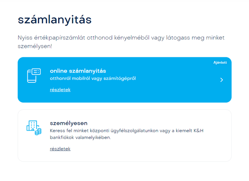Viewport: 249px width, 181px height.
Task: Click the 'Nyiss értékpapírszámlát' intro text
Action: point(62,38)
